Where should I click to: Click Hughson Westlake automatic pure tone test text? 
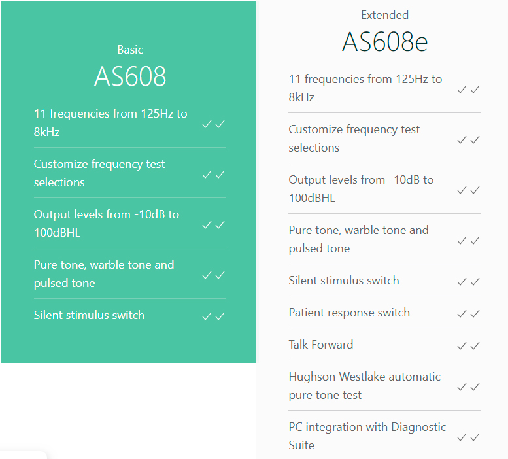pos(364,386)
